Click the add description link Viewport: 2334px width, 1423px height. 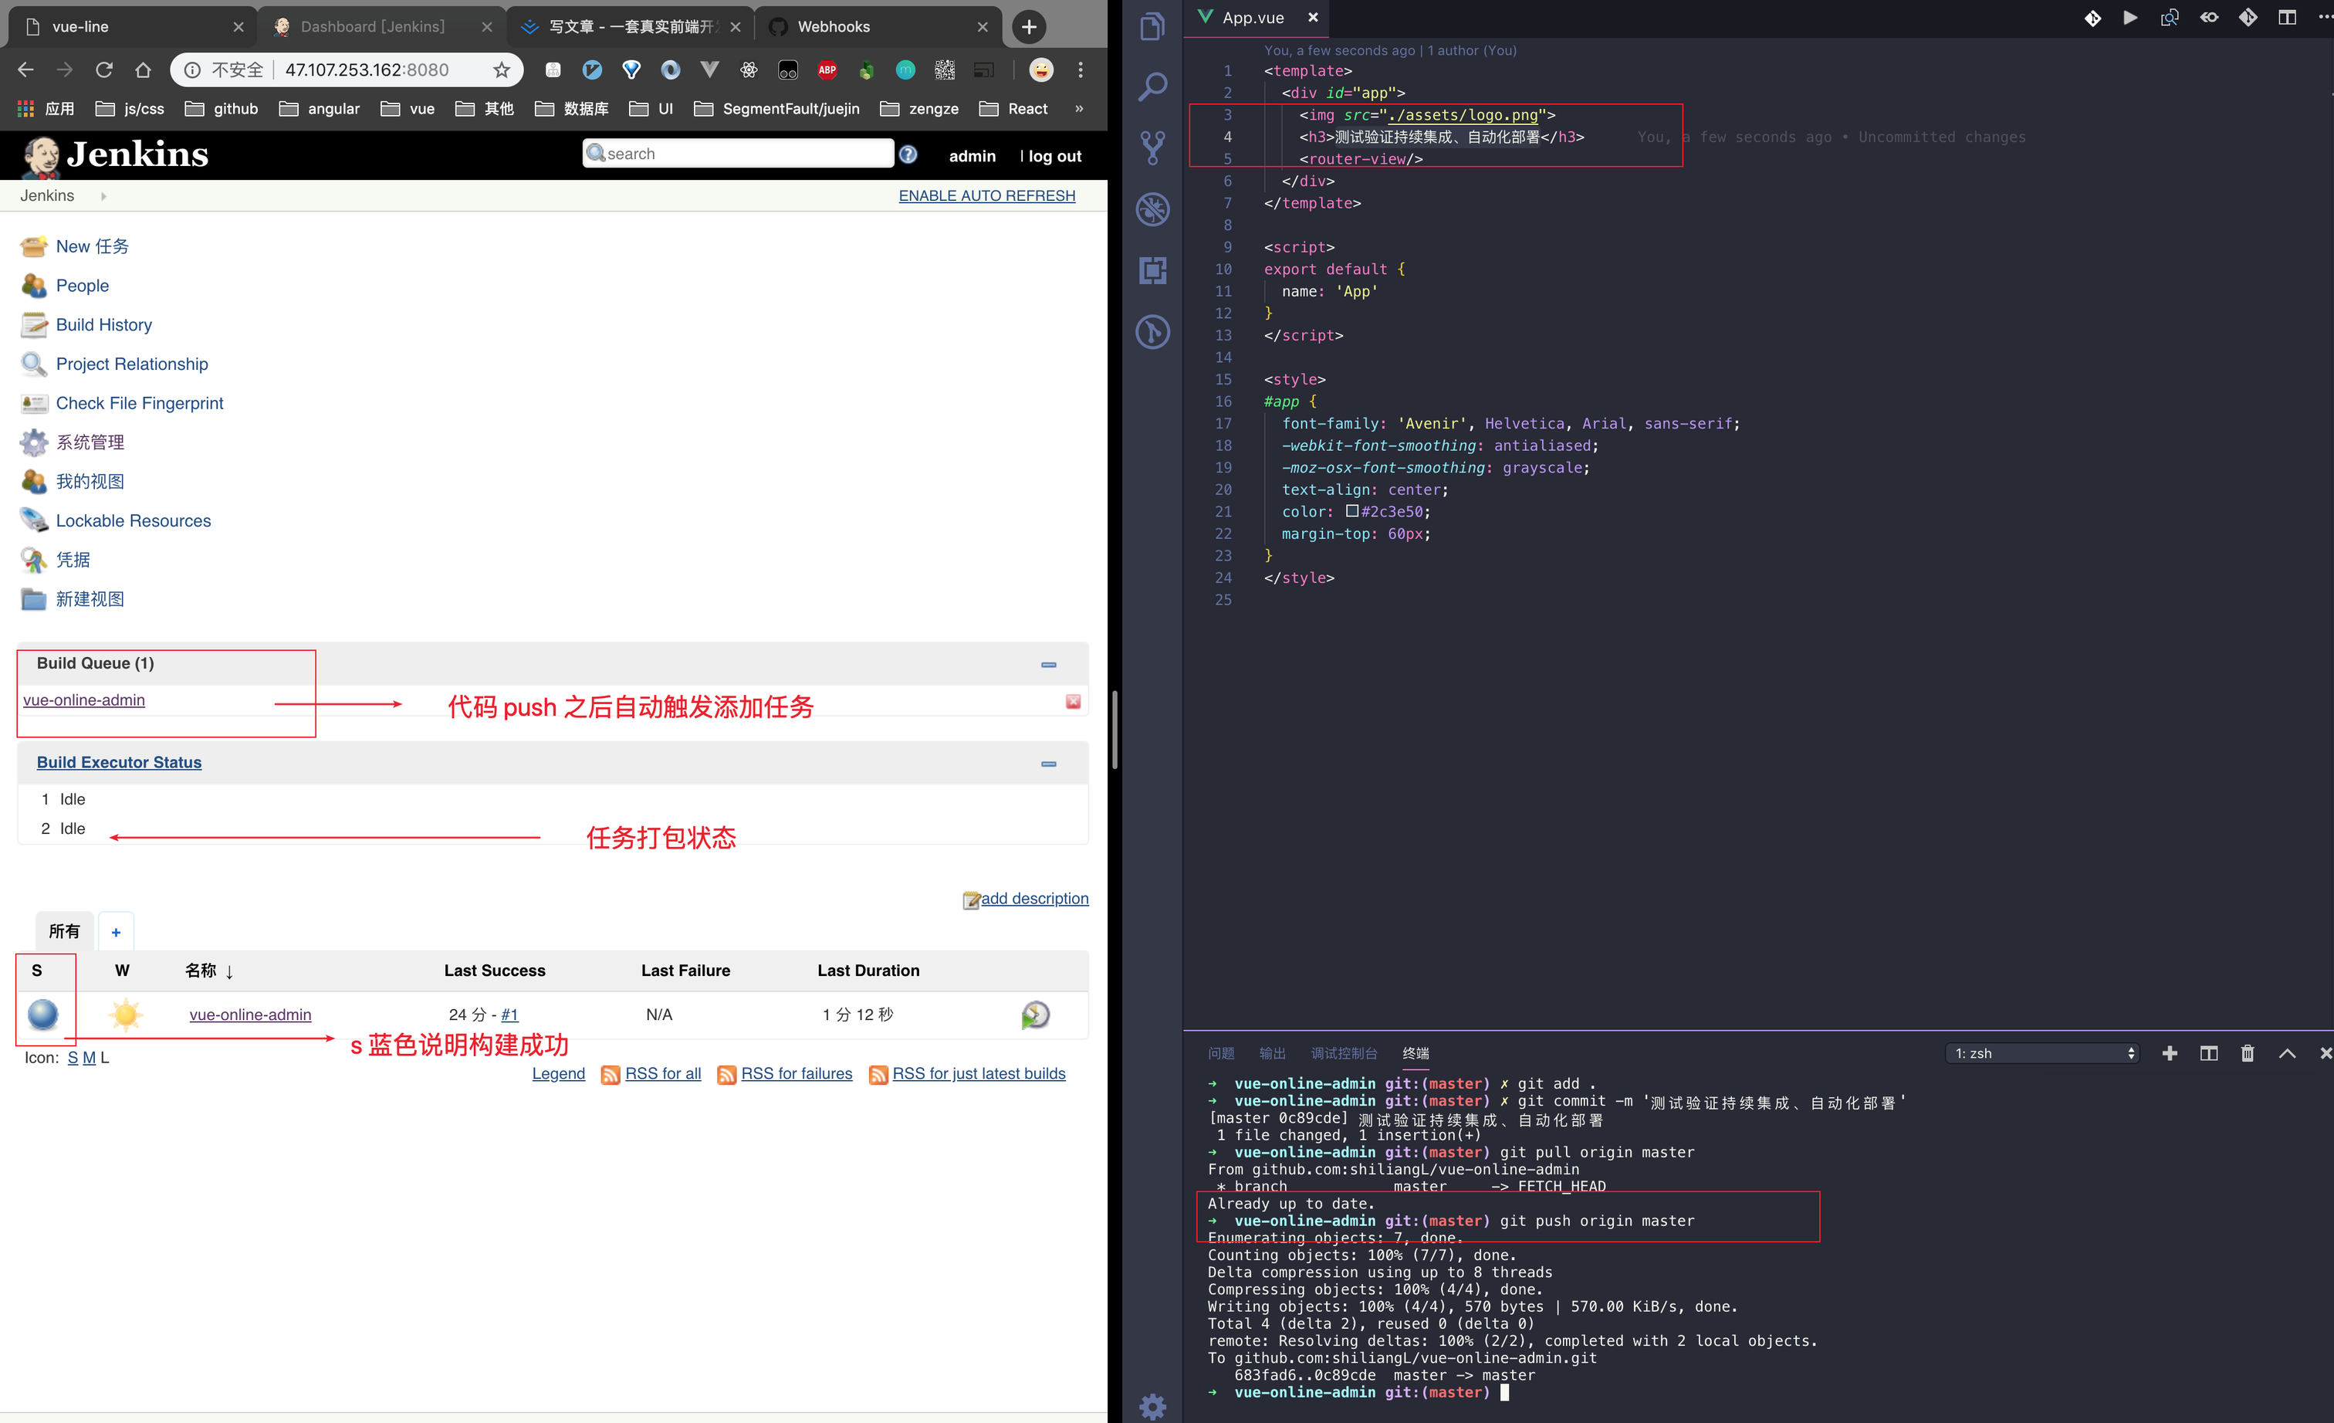(1033, 898)
